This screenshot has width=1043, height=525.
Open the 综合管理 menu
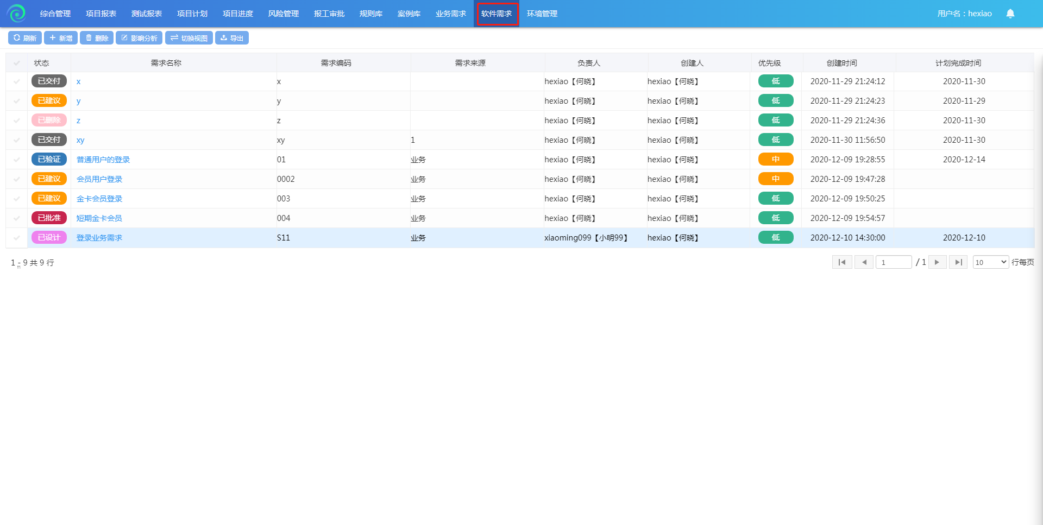coord(55,14)
